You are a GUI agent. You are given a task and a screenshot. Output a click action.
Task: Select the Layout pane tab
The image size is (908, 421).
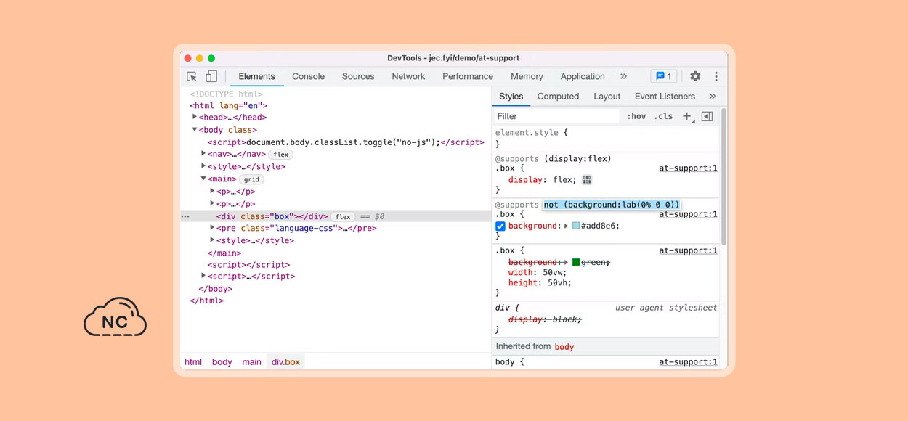[607, 96]
